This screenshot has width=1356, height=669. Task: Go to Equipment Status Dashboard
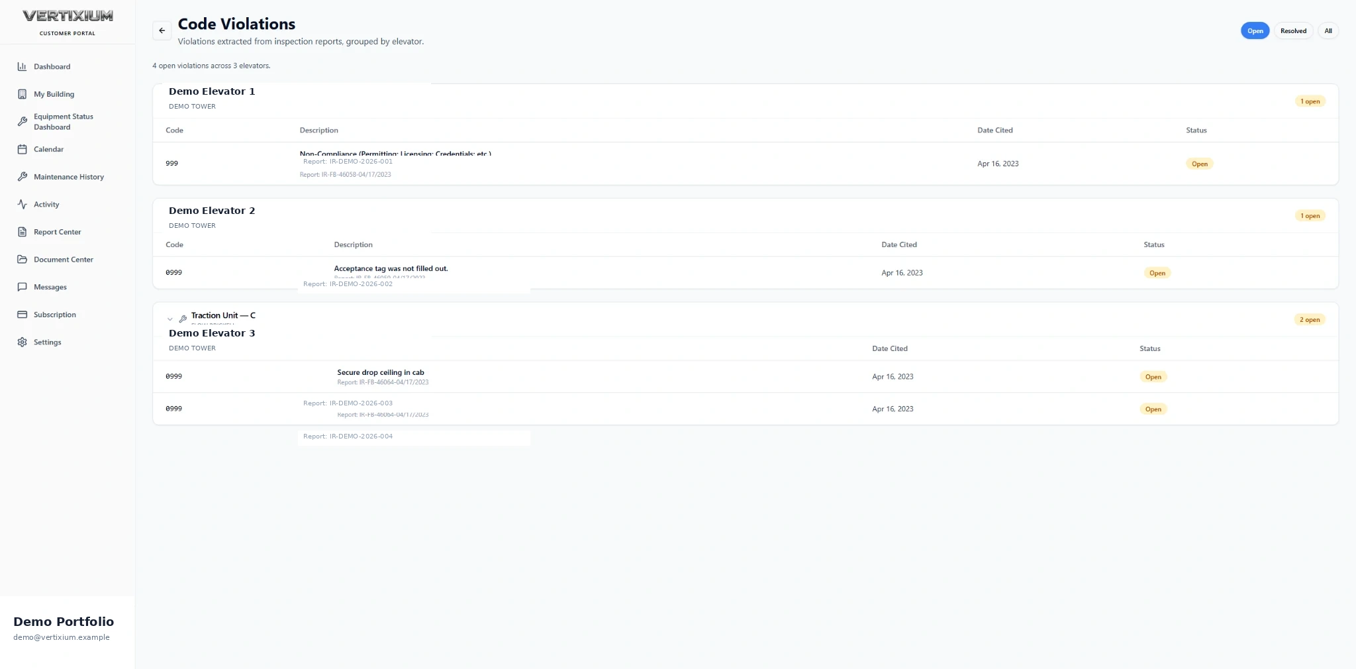tap(64, 122)
